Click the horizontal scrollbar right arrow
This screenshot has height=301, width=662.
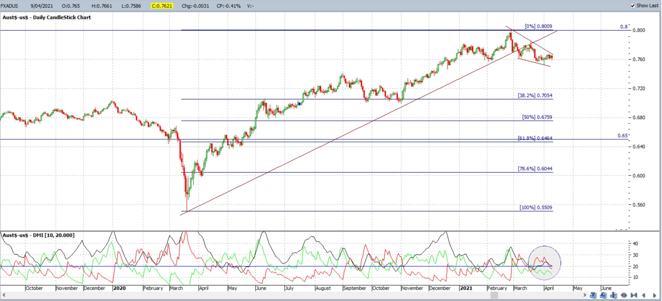(x=585, y=295)
